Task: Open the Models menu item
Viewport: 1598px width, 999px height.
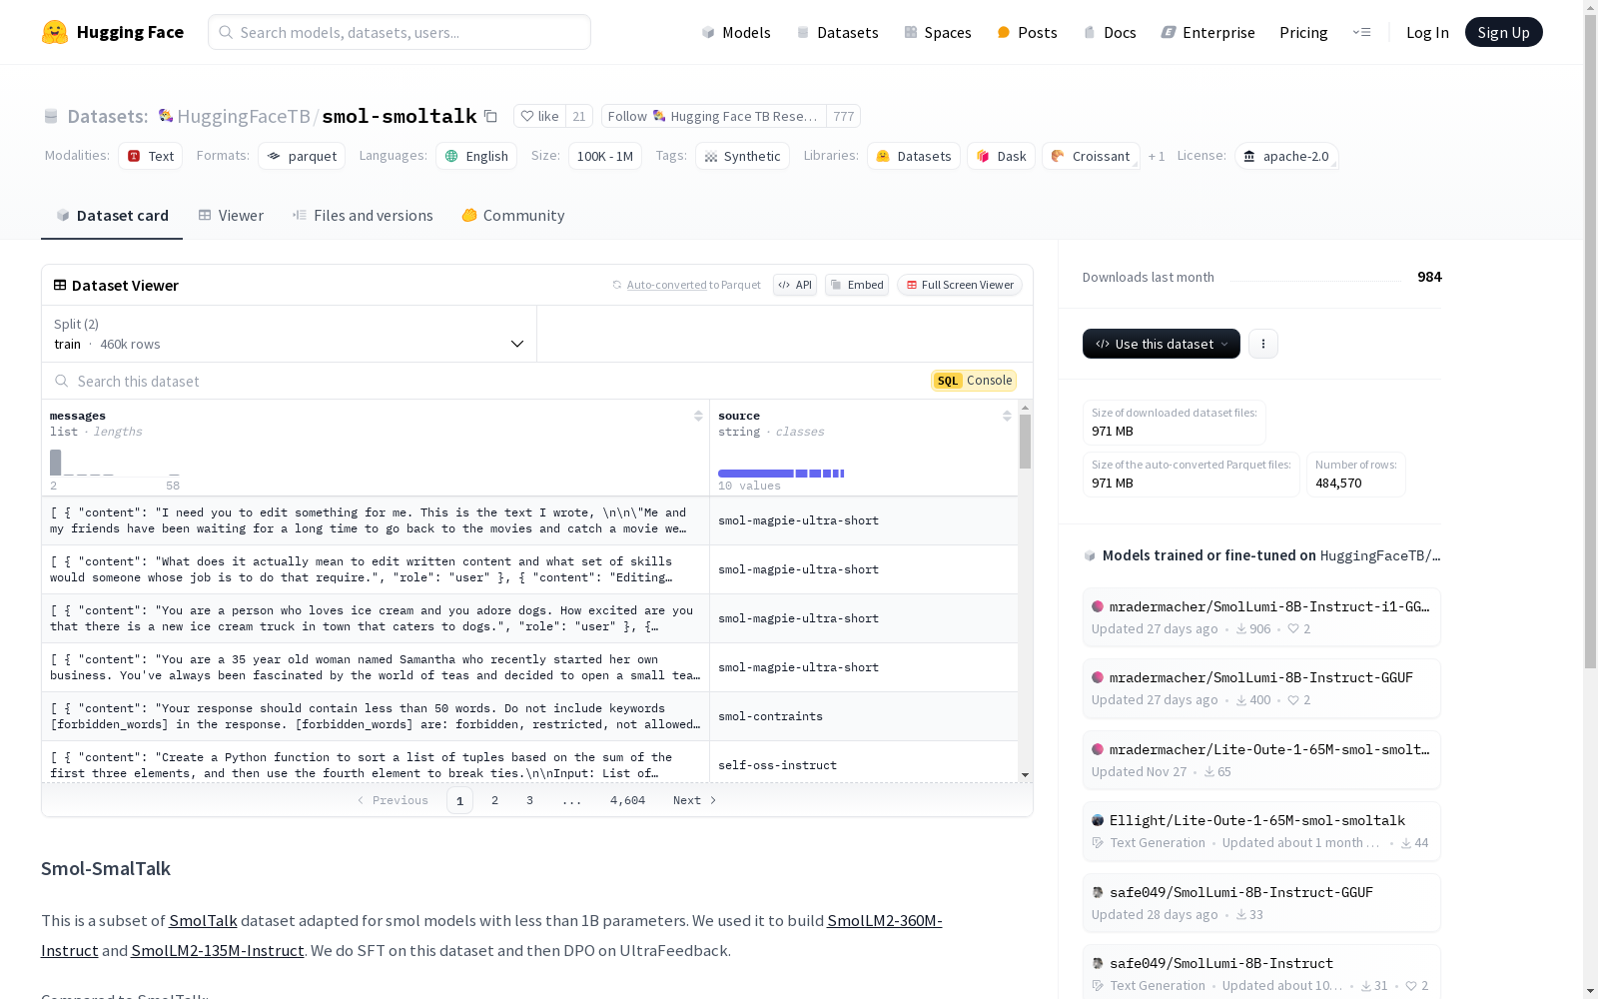Action: pyautogui.click(x=736, y=32)
